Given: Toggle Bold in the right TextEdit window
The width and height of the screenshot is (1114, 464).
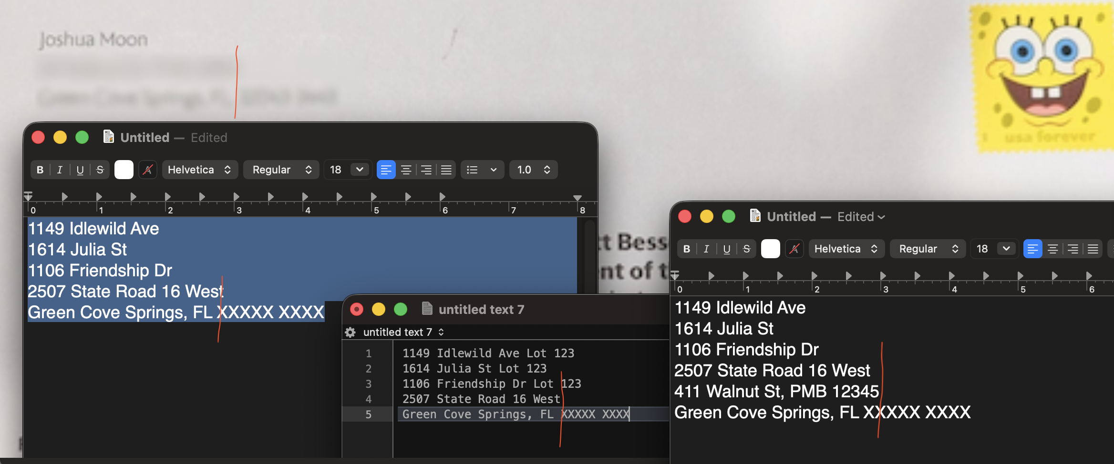Looking at the screenshot, I should click(x=687, y=249).
